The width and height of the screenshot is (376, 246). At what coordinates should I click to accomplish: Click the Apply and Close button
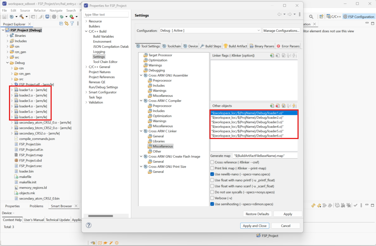[x=255, y=226]
